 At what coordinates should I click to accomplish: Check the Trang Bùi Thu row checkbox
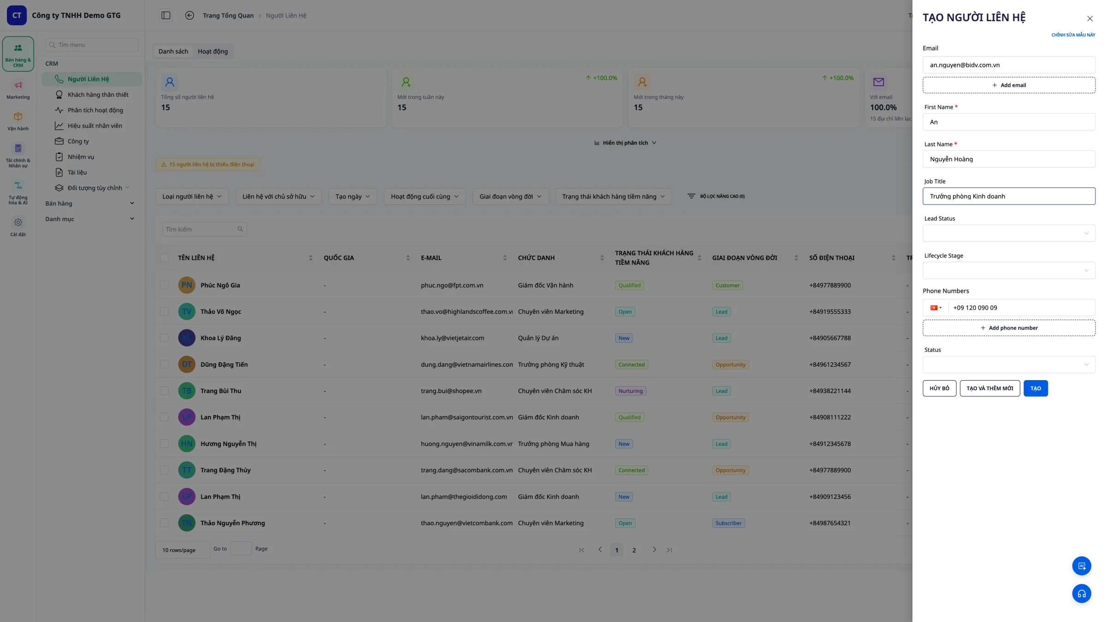164,391
